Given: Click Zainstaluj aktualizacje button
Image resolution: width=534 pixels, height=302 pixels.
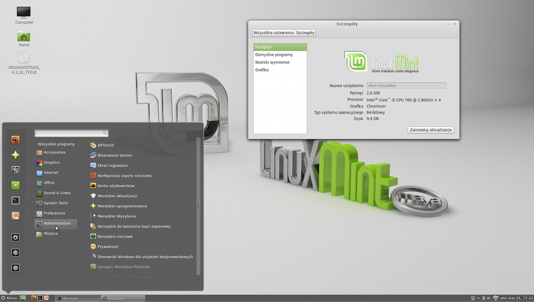Looking at the screenshot, I should click(x=431, y=130).
